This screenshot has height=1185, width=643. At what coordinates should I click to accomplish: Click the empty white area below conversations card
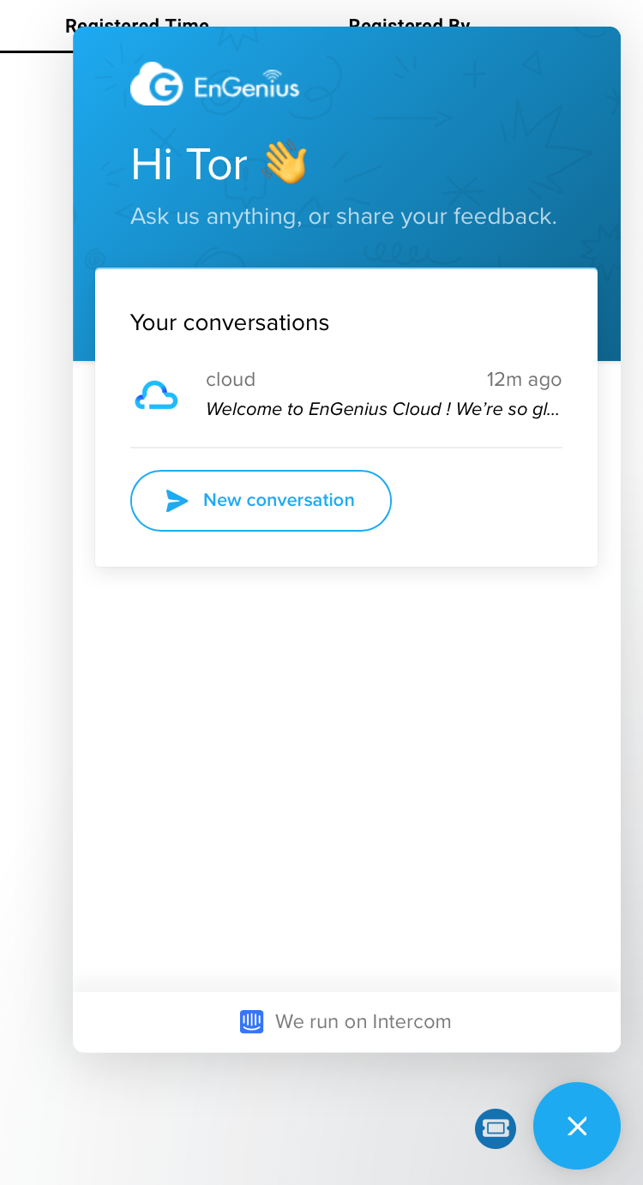[x=346, y=772]
